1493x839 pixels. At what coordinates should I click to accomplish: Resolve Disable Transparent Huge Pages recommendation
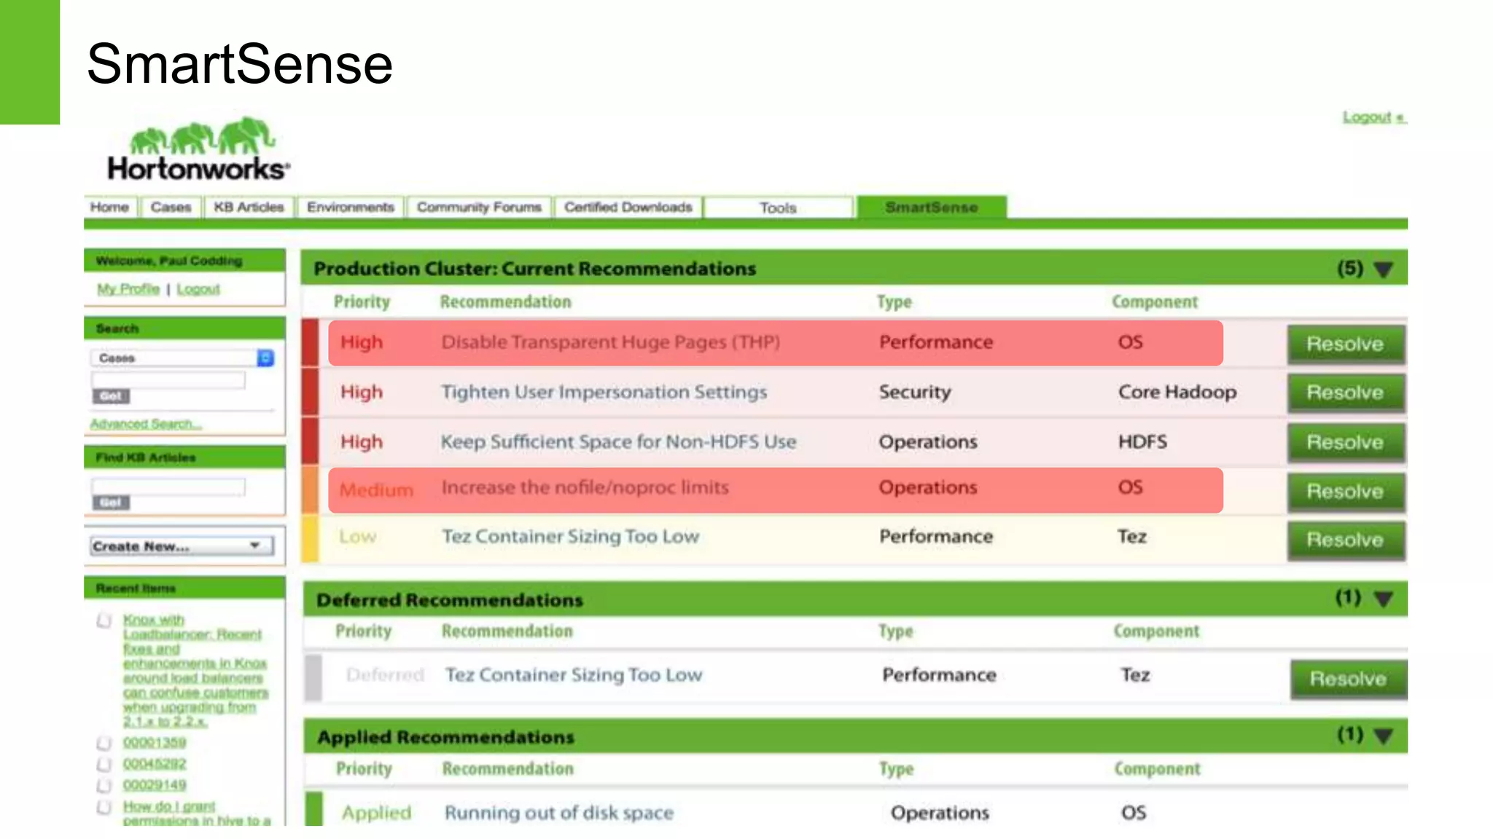click(1346, 344)
